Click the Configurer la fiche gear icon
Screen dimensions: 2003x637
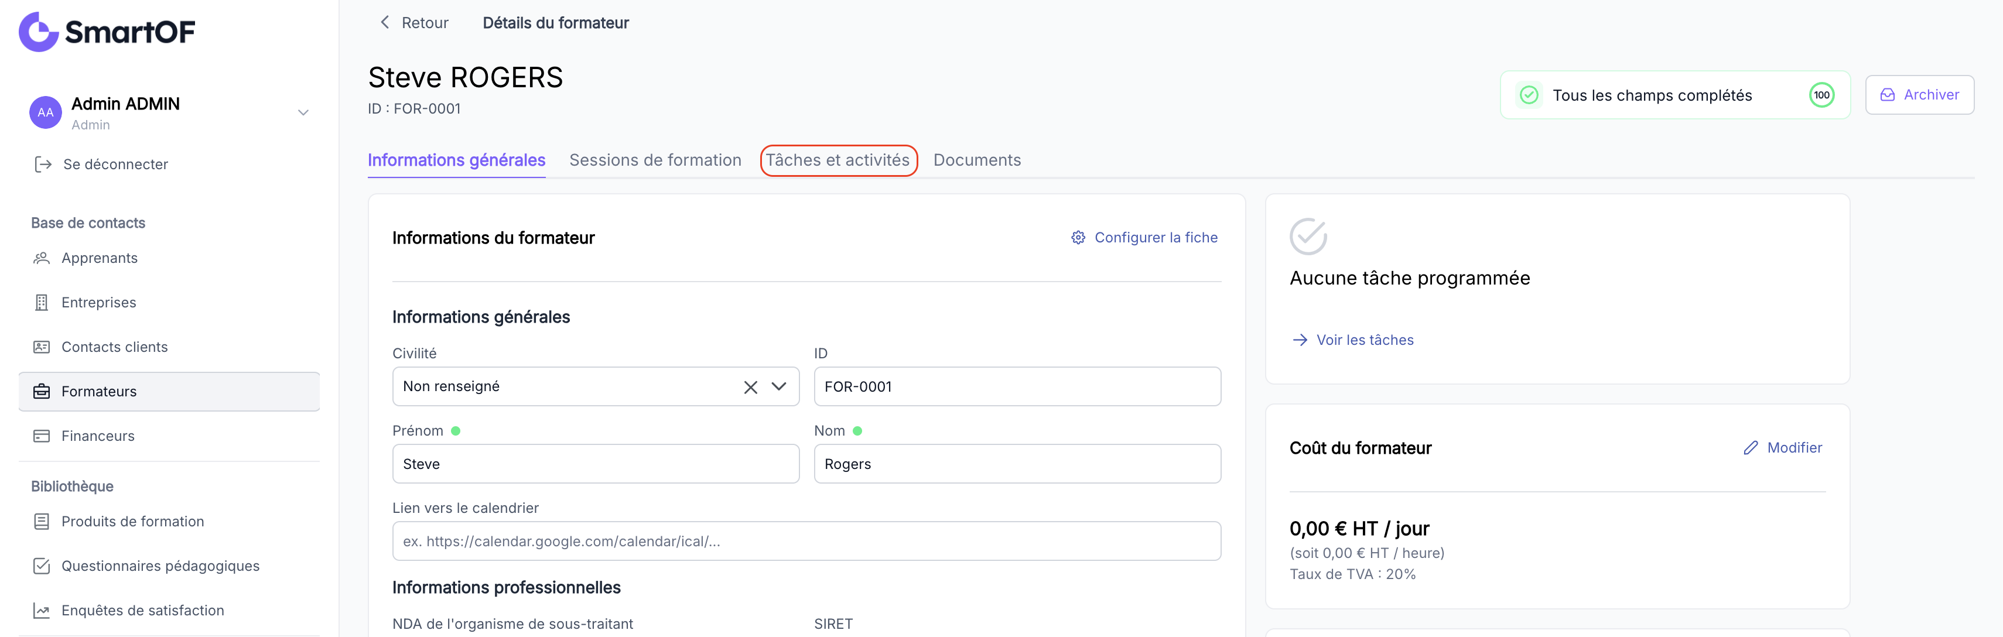pos(1078,237)
